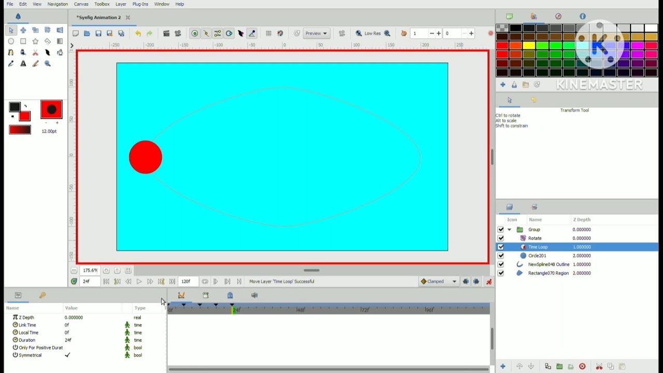Viewport: 663px width, 373px height.
Task: Play the animation
Action: [x=139, y=282]
